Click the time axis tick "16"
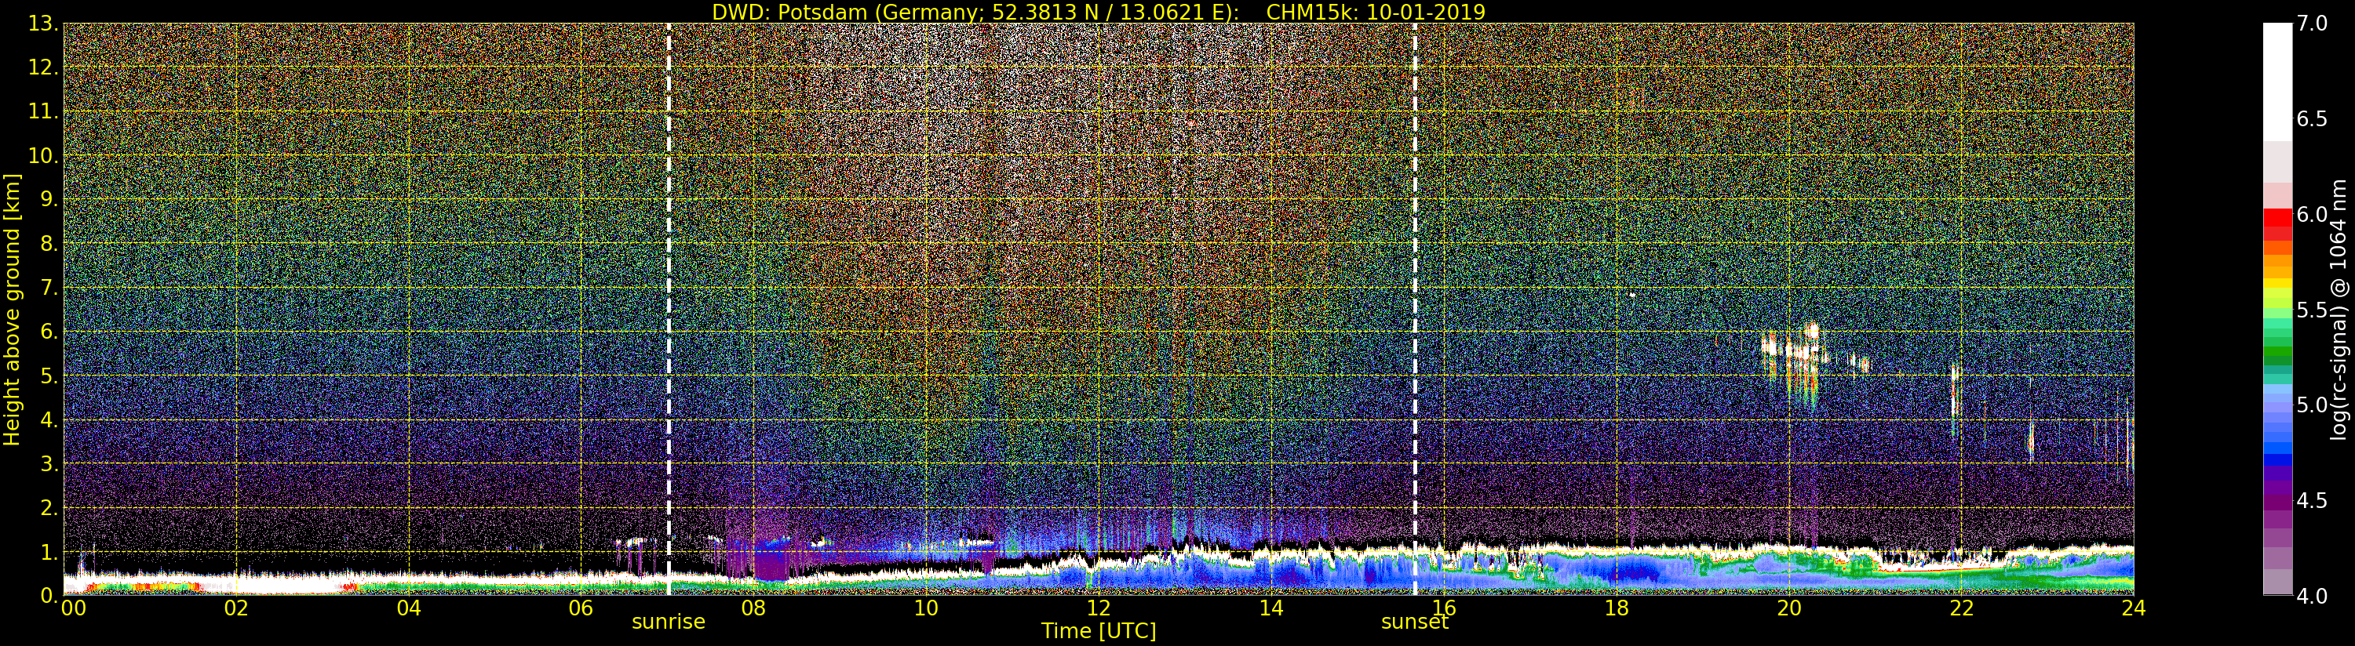The width and height of the screenshot is (2355, 646). coord(1444,608)
